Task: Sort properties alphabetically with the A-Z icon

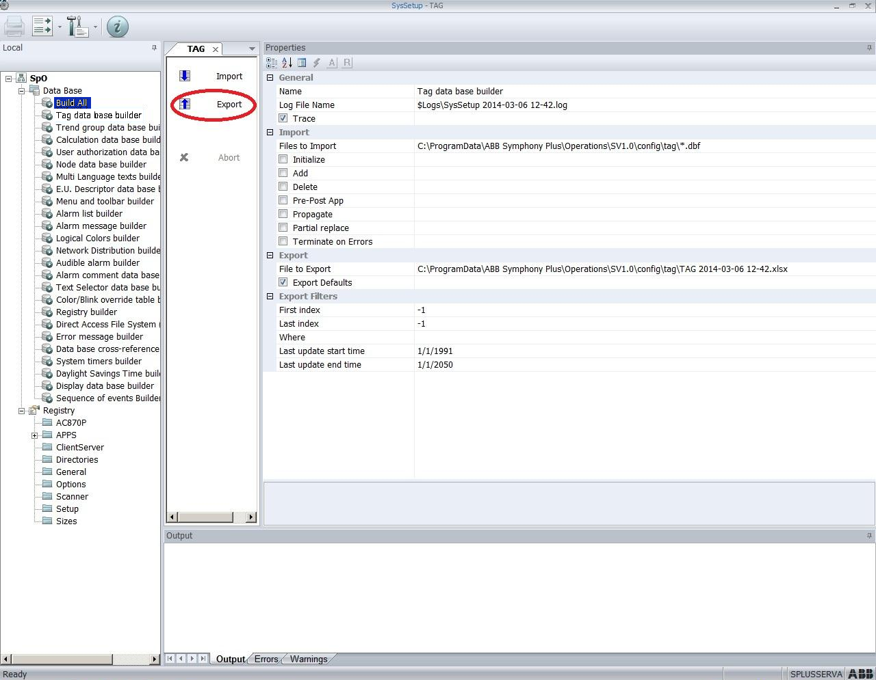Action: [286, 62]
